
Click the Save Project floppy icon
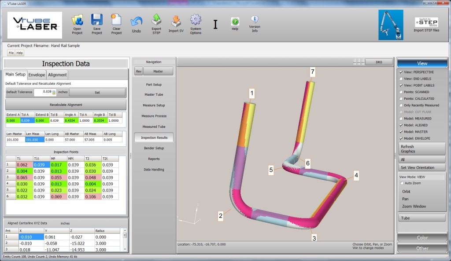click(97, 20)
